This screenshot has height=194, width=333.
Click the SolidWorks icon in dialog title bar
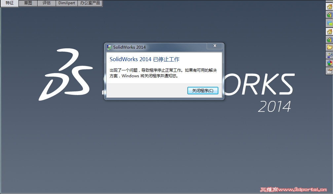(109, 47)
